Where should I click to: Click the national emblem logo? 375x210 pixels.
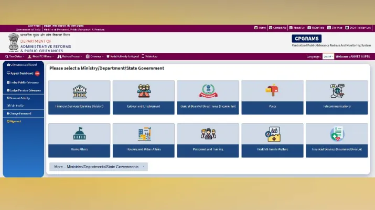click(14, 43)
